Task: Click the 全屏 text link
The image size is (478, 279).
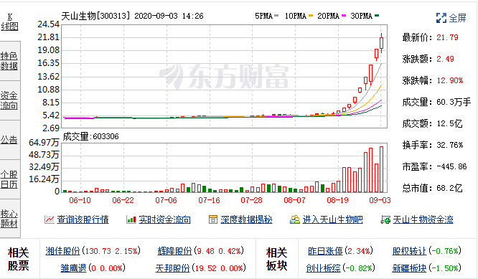Action: click(458, 18)
